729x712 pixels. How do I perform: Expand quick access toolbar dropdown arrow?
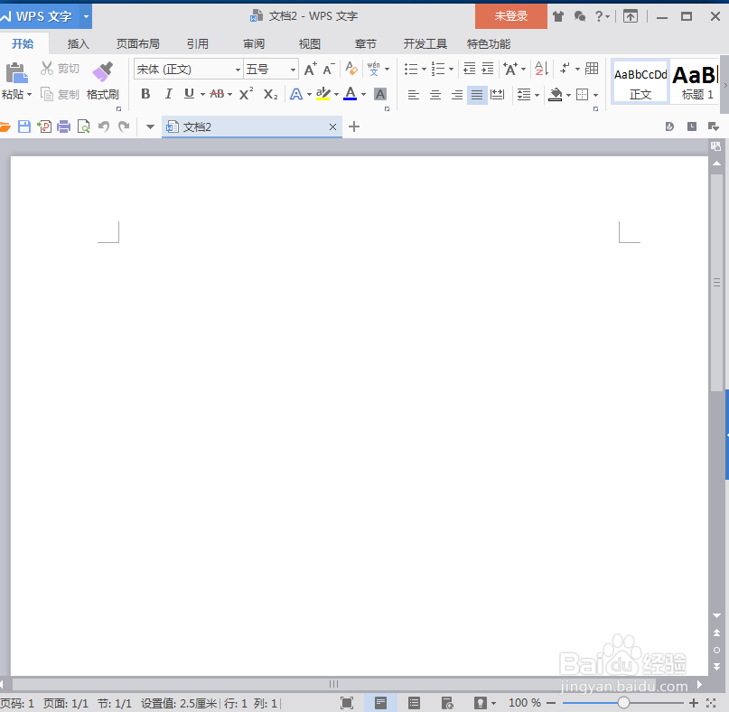pos(150,126)
